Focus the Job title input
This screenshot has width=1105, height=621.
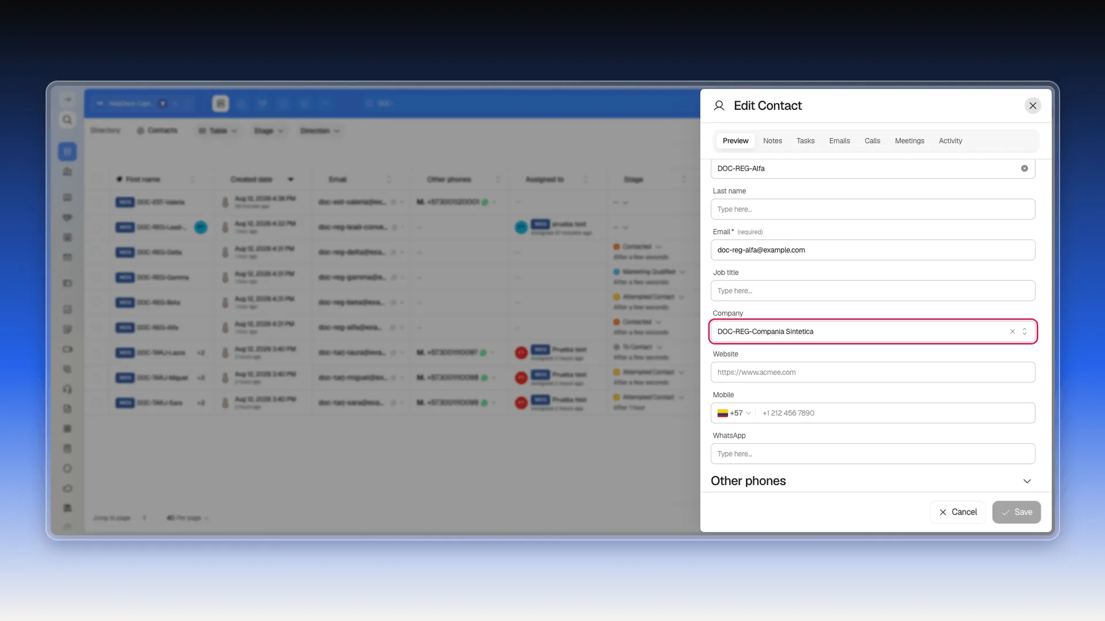click(x=872, y=291)
